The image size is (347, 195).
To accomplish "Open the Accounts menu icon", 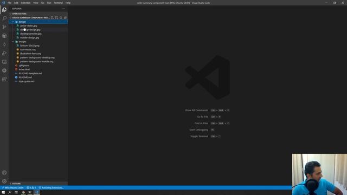I will (4, 173).
